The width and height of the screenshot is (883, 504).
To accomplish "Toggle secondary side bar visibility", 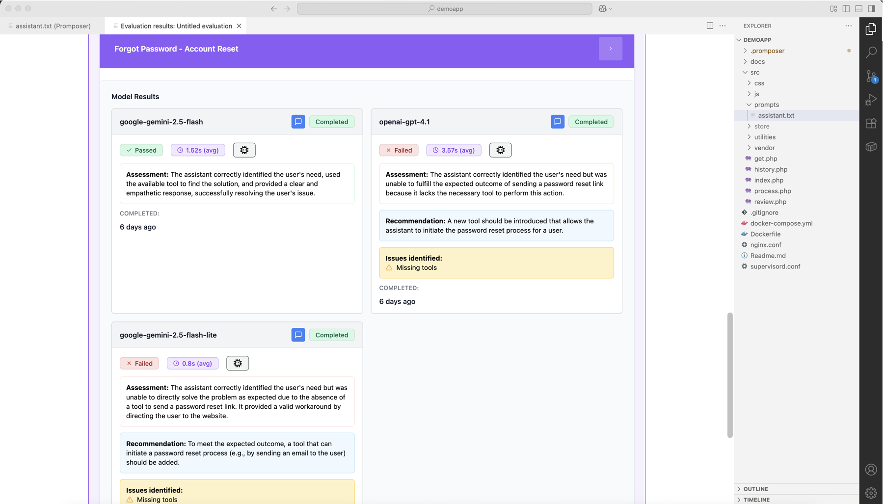I will (872, 8).
